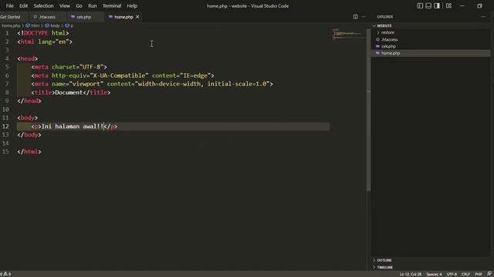This screenshot has height=277, width=494.
Task: Collapse the WEBSITE folder section
Action: pos(384,25)
